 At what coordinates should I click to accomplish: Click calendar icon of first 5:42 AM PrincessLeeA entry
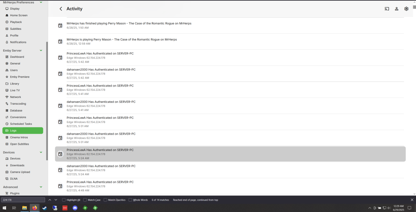point(60,58)
